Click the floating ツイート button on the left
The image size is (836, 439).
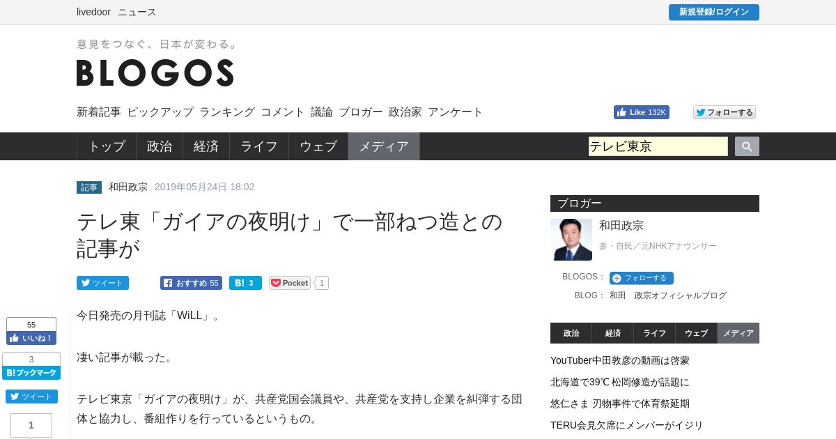[31, 396]
